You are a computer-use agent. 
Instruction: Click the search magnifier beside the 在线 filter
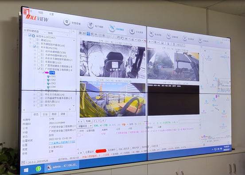pyautogui.click(x=74, y=32)
